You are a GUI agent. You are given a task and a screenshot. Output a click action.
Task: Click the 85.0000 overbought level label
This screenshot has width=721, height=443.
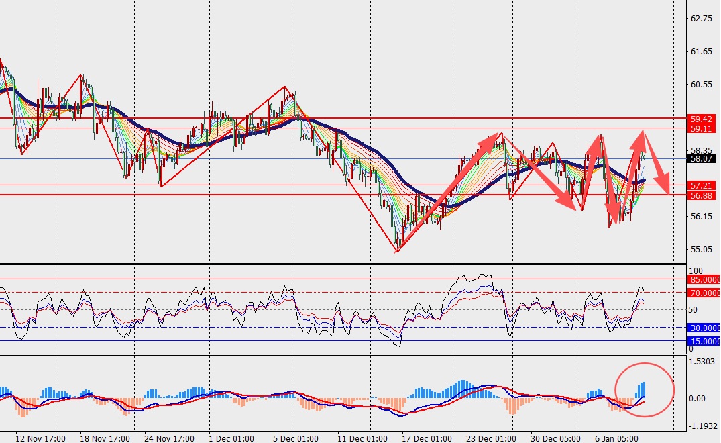(x=704, y=279)
